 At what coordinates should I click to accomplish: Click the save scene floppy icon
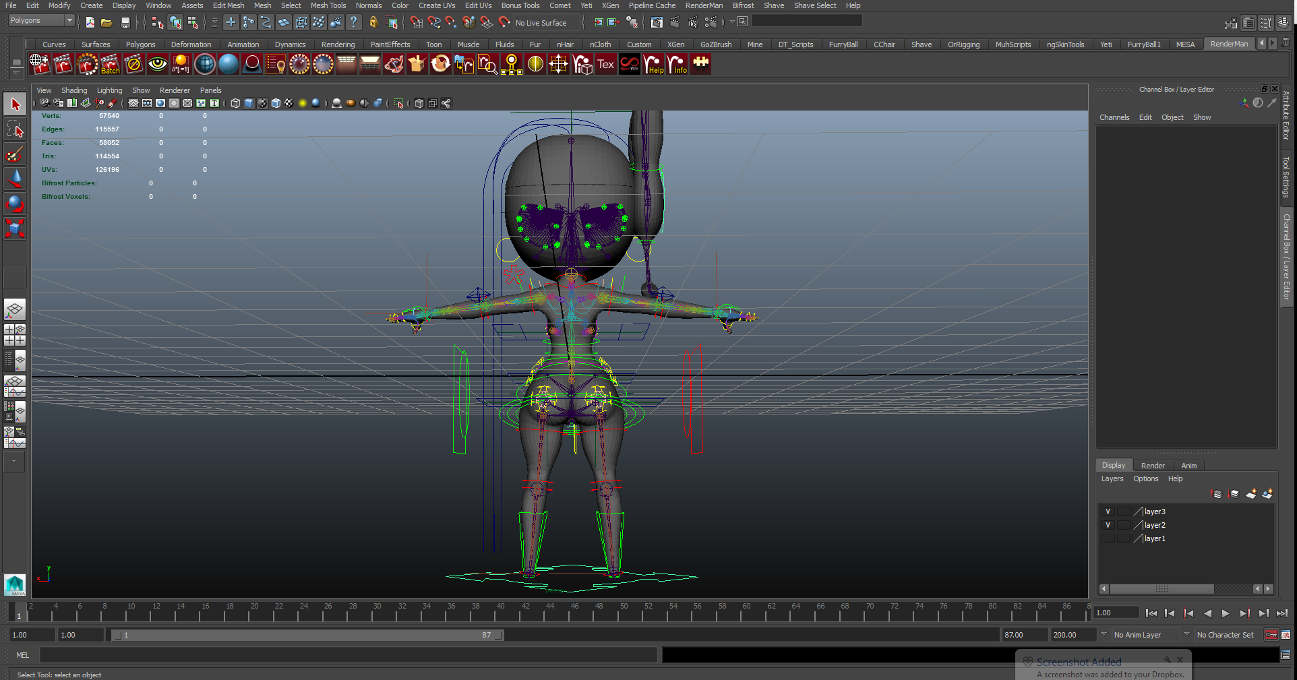tap(125, 22)
